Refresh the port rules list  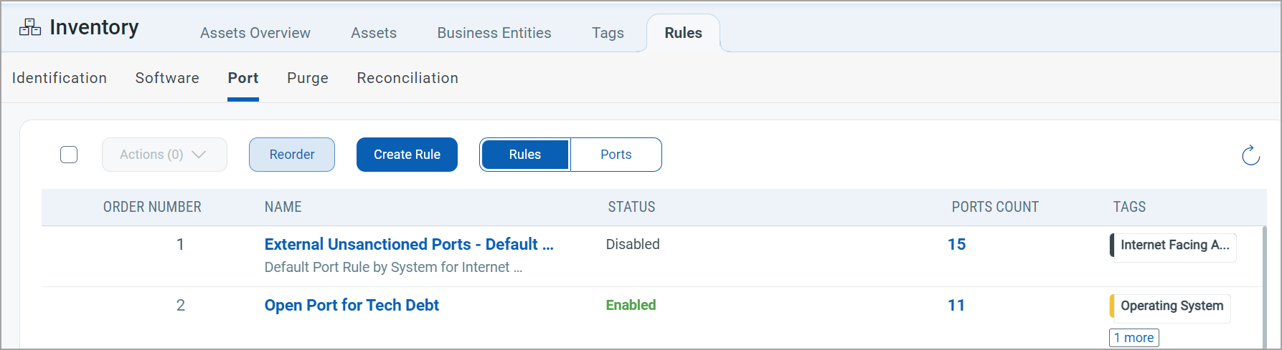[1250, 155]
